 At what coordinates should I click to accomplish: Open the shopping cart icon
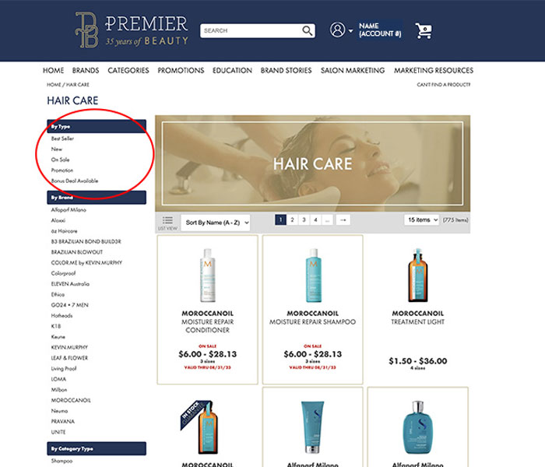[424, 30]
